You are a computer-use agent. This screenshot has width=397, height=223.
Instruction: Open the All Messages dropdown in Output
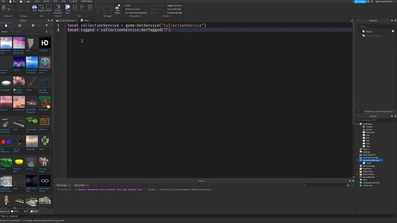click(63, 185)
